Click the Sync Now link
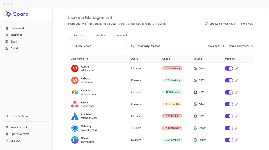 (247, 24)
